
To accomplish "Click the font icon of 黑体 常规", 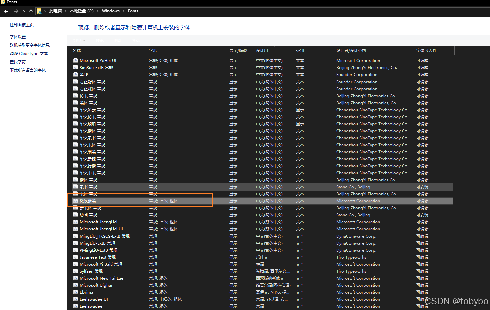I will coord(76,103).
